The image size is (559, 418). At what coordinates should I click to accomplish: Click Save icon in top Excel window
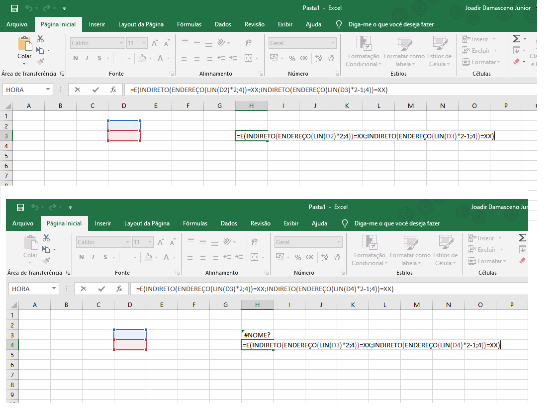[x=14, y=8]
